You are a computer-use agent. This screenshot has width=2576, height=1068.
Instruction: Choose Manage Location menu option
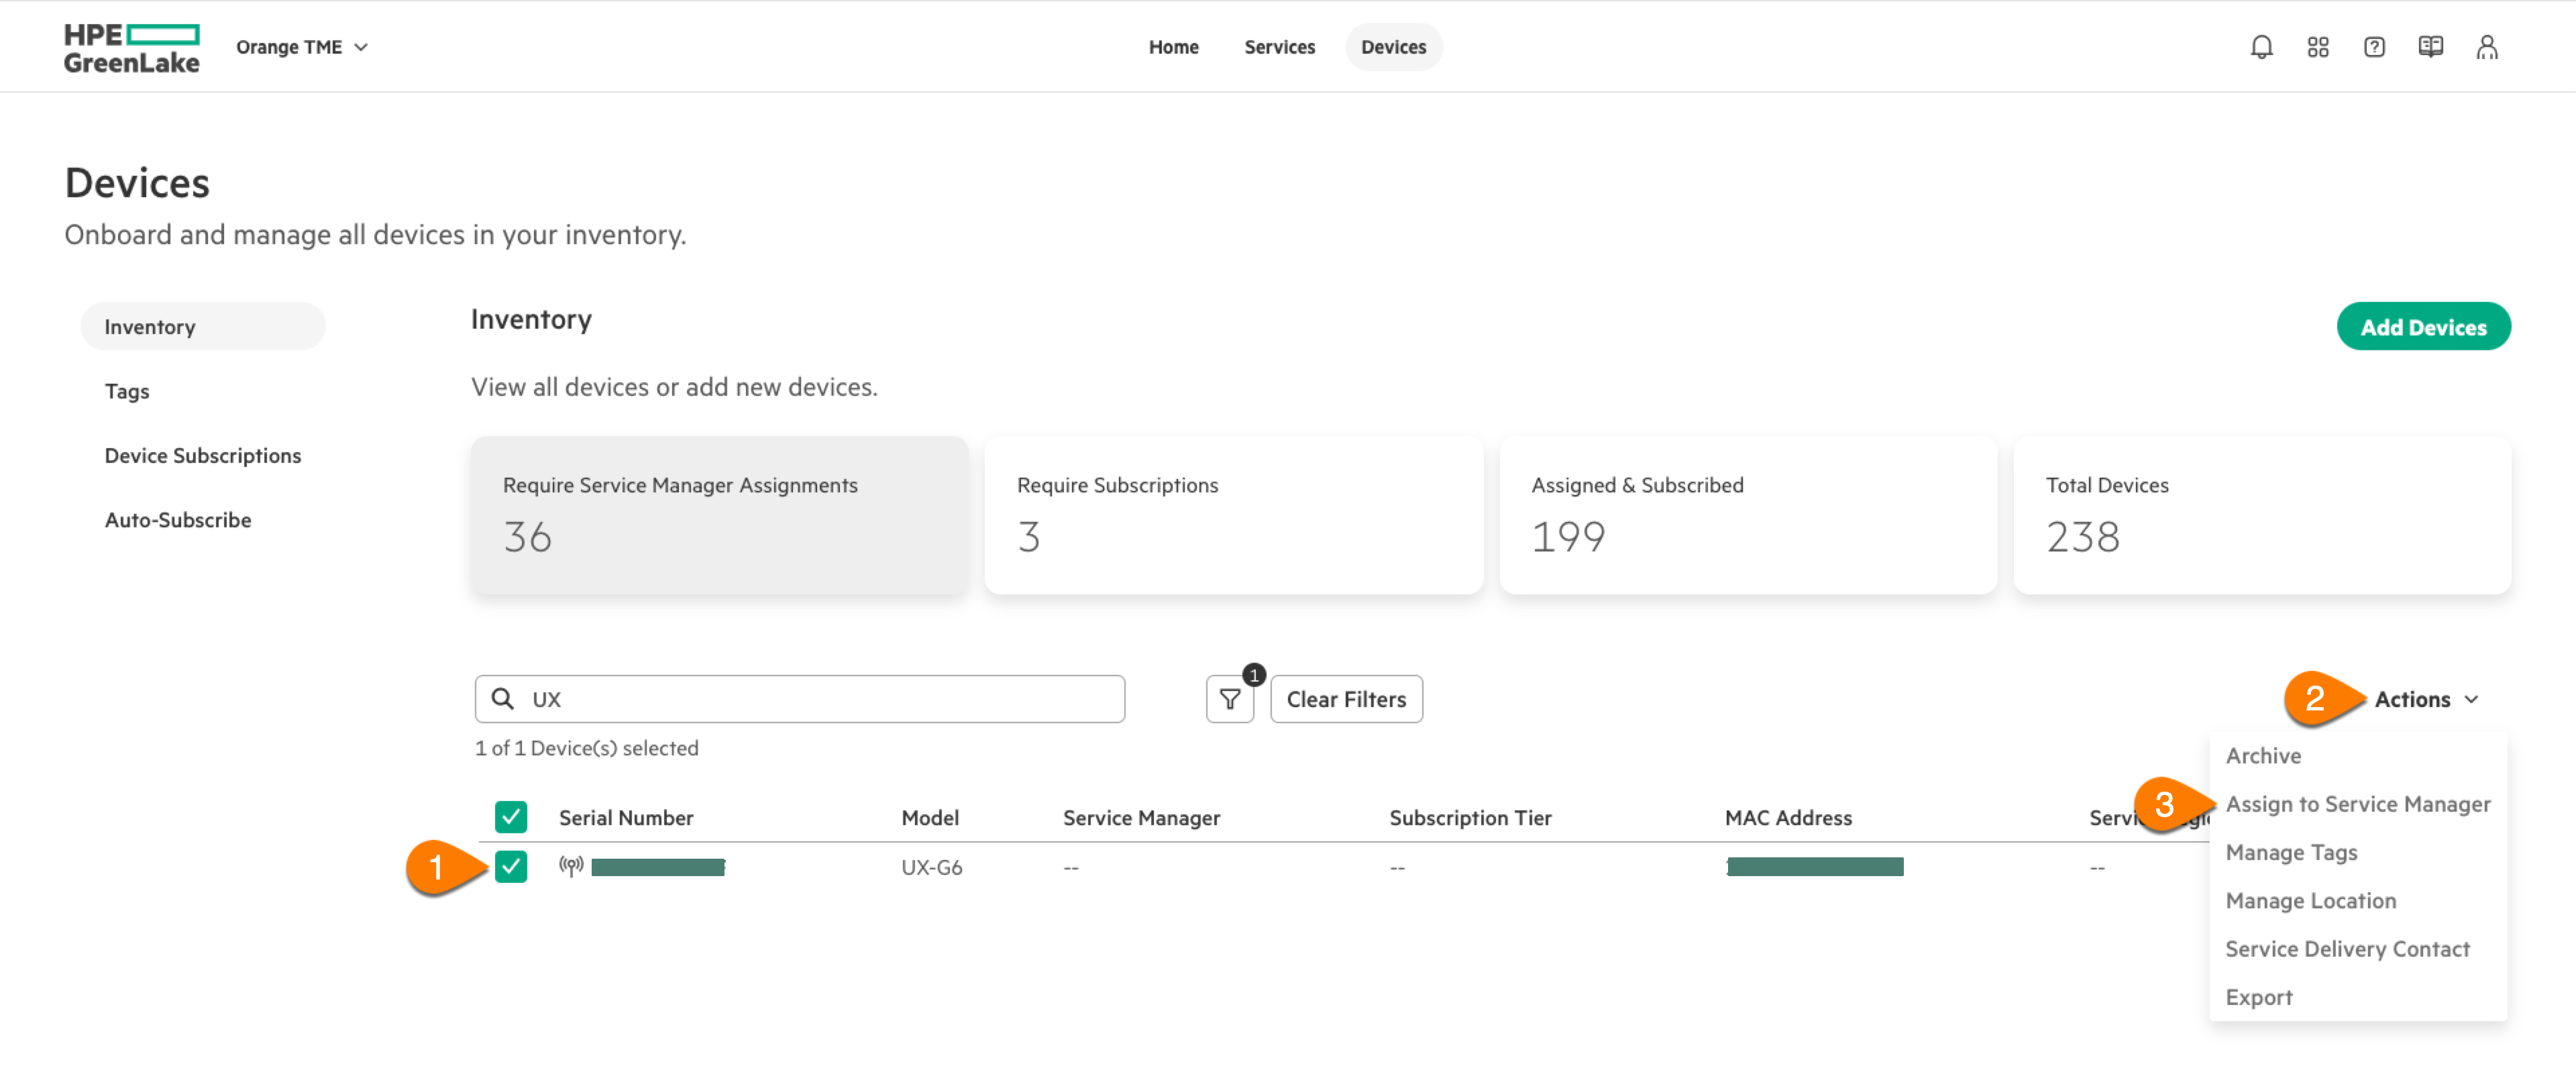click(2311, 900)
